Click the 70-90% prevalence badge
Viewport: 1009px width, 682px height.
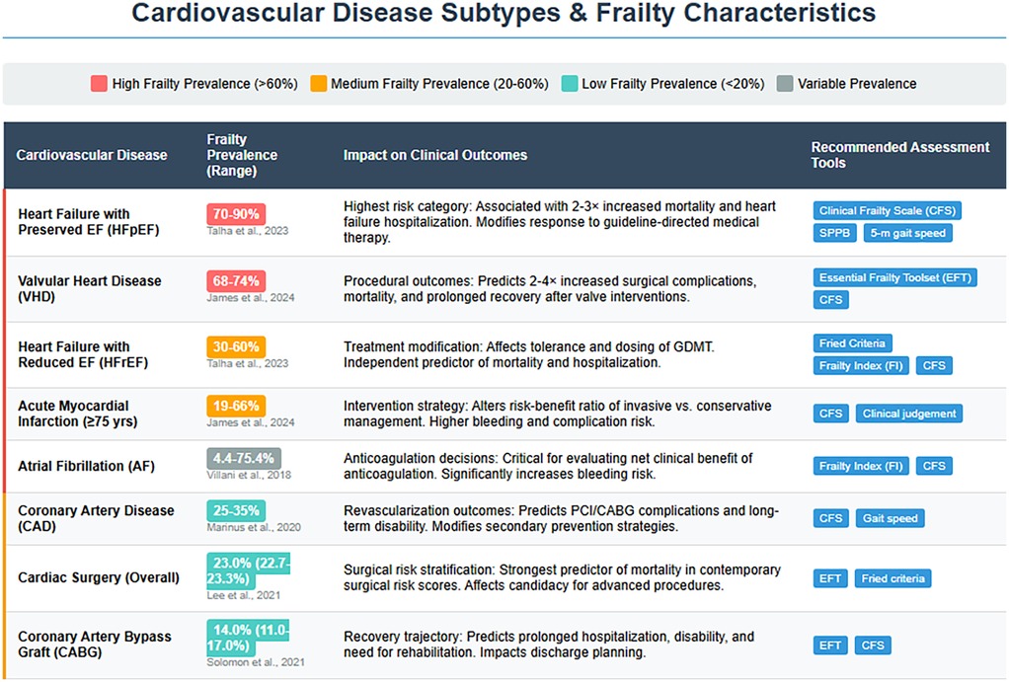pos(236,214)
